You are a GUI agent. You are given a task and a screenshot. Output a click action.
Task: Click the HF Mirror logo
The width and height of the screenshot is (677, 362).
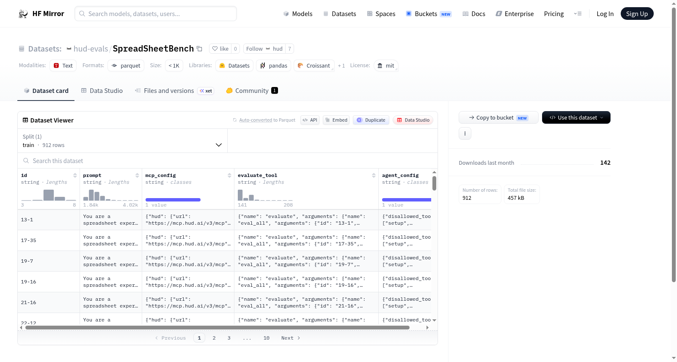pos(41,14)
